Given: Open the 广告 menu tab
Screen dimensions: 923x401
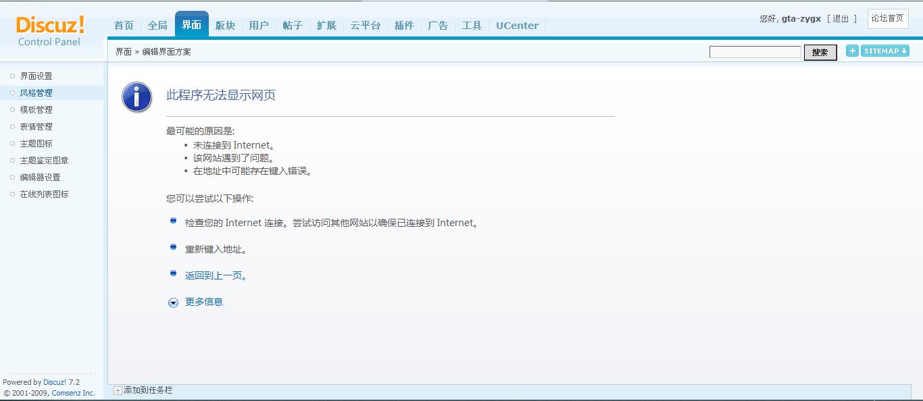Looking at the screenshot, I should tap(438, 25).
